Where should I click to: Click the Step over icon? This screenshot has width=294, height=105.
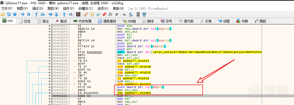(42, 14)
